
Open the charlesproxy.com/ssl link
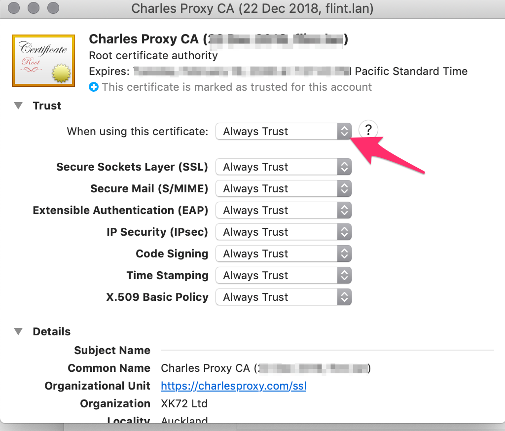233,386
